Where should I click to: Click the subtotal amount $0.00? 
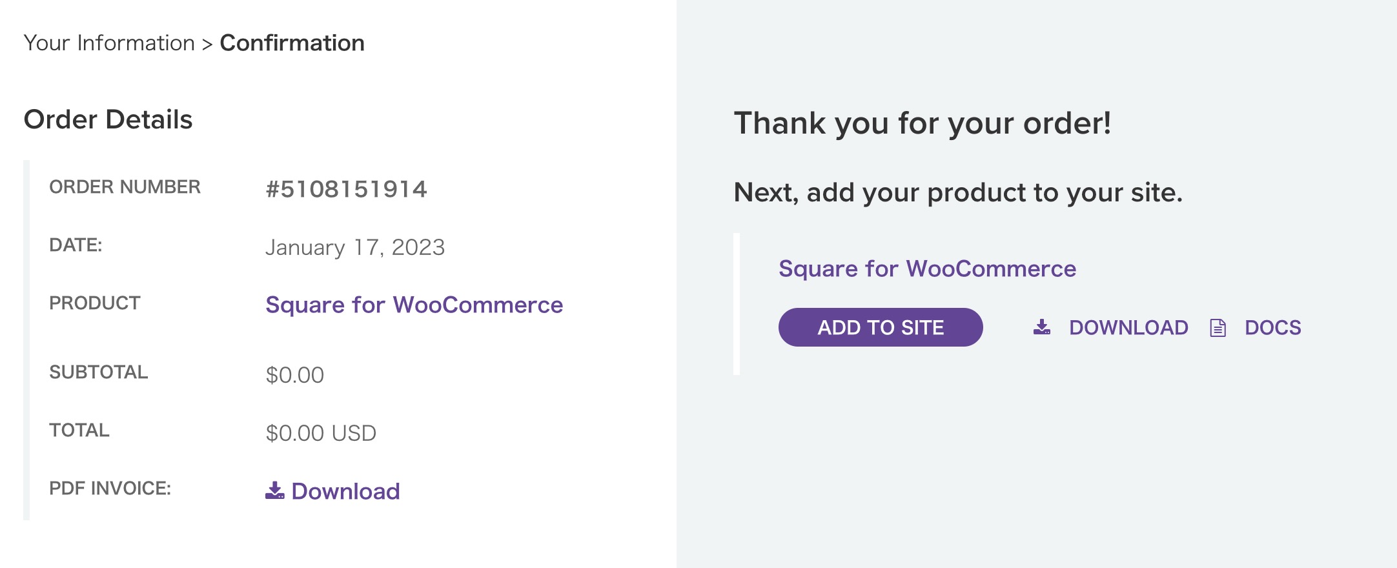point(294,375)
